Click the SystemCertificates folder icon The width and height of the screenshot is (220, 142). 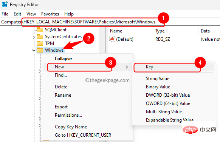coord(40,37)
